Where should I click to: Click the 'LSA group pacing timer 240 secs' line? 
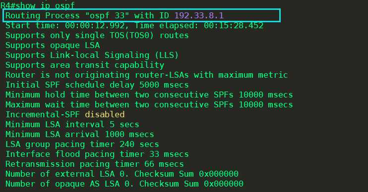click(x=82, y=144)
